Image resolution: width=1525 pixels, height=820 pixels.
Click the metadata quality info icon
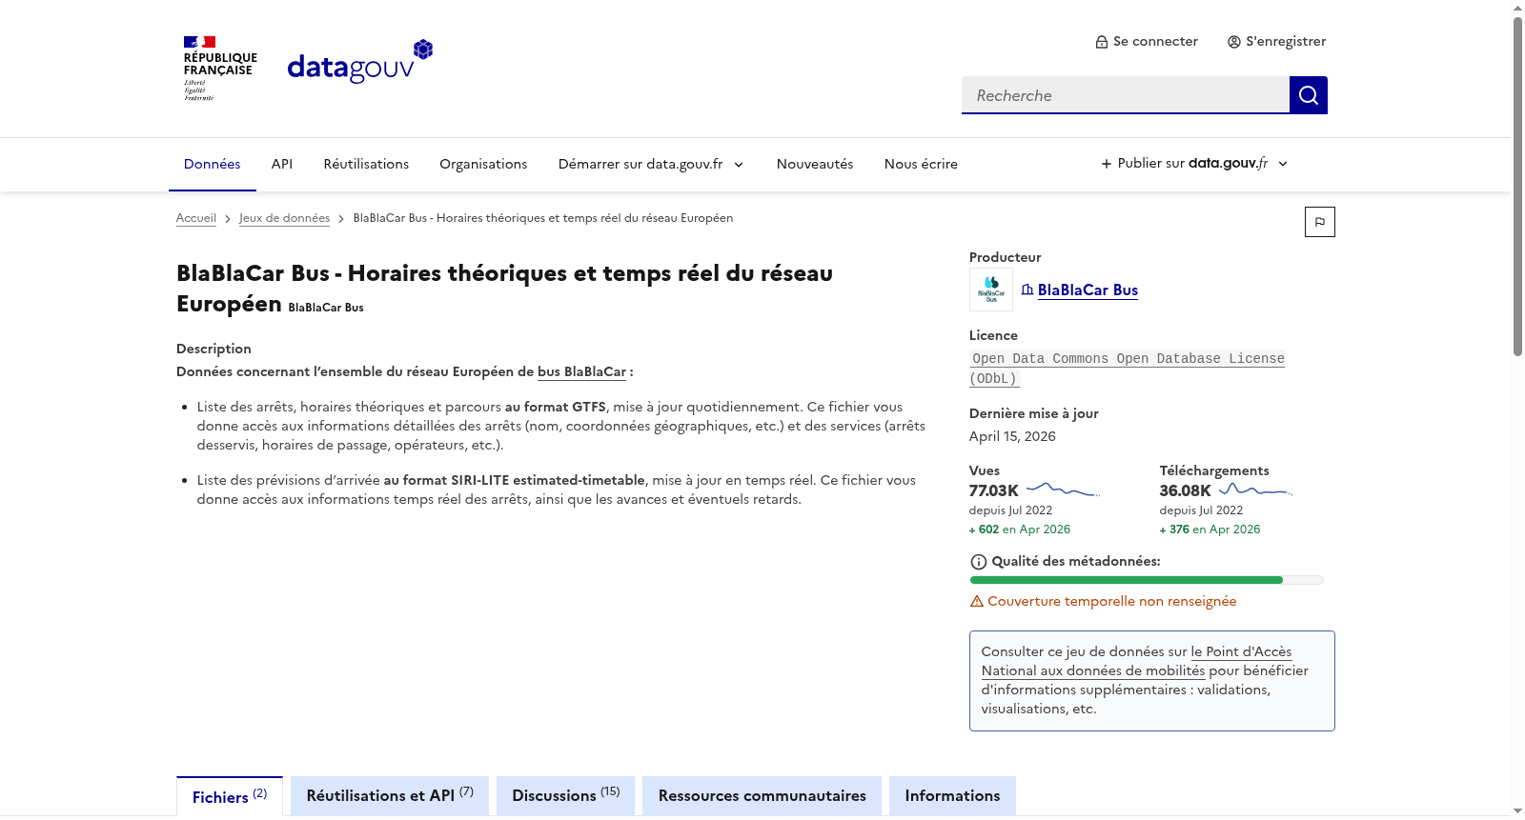click(978, 562)
